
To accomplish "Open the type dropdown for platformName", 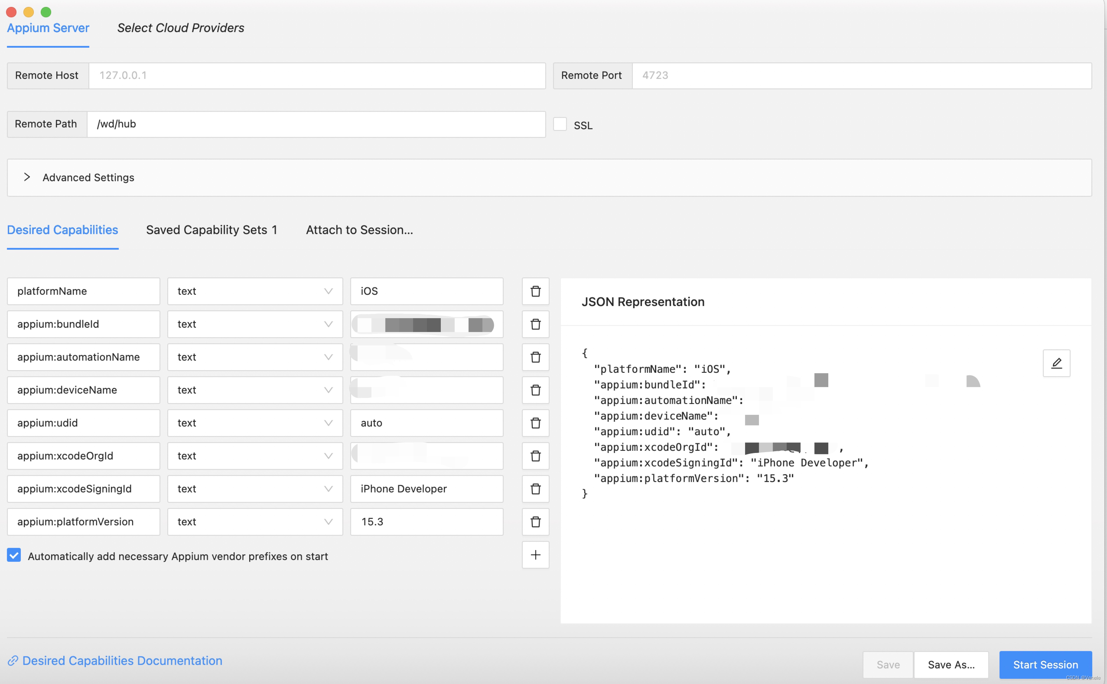I will (255, 291).
